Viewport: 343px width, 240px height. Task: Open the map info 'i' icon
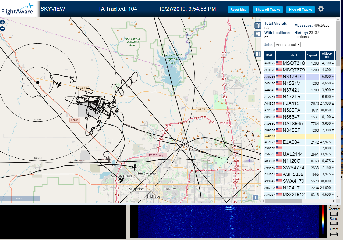(256, 198)
